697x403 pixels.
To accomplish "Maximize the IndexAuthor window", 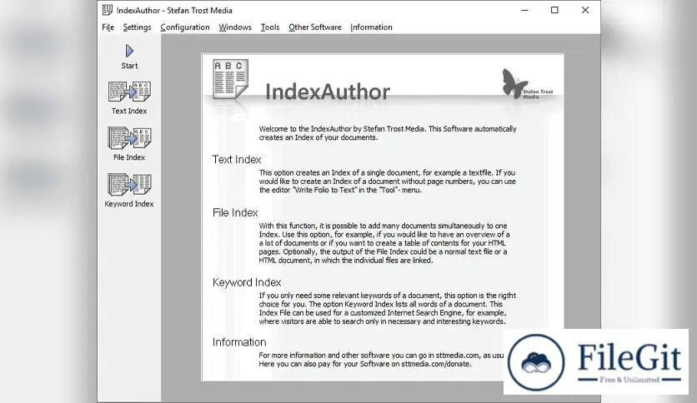I will tap(554, 10).
